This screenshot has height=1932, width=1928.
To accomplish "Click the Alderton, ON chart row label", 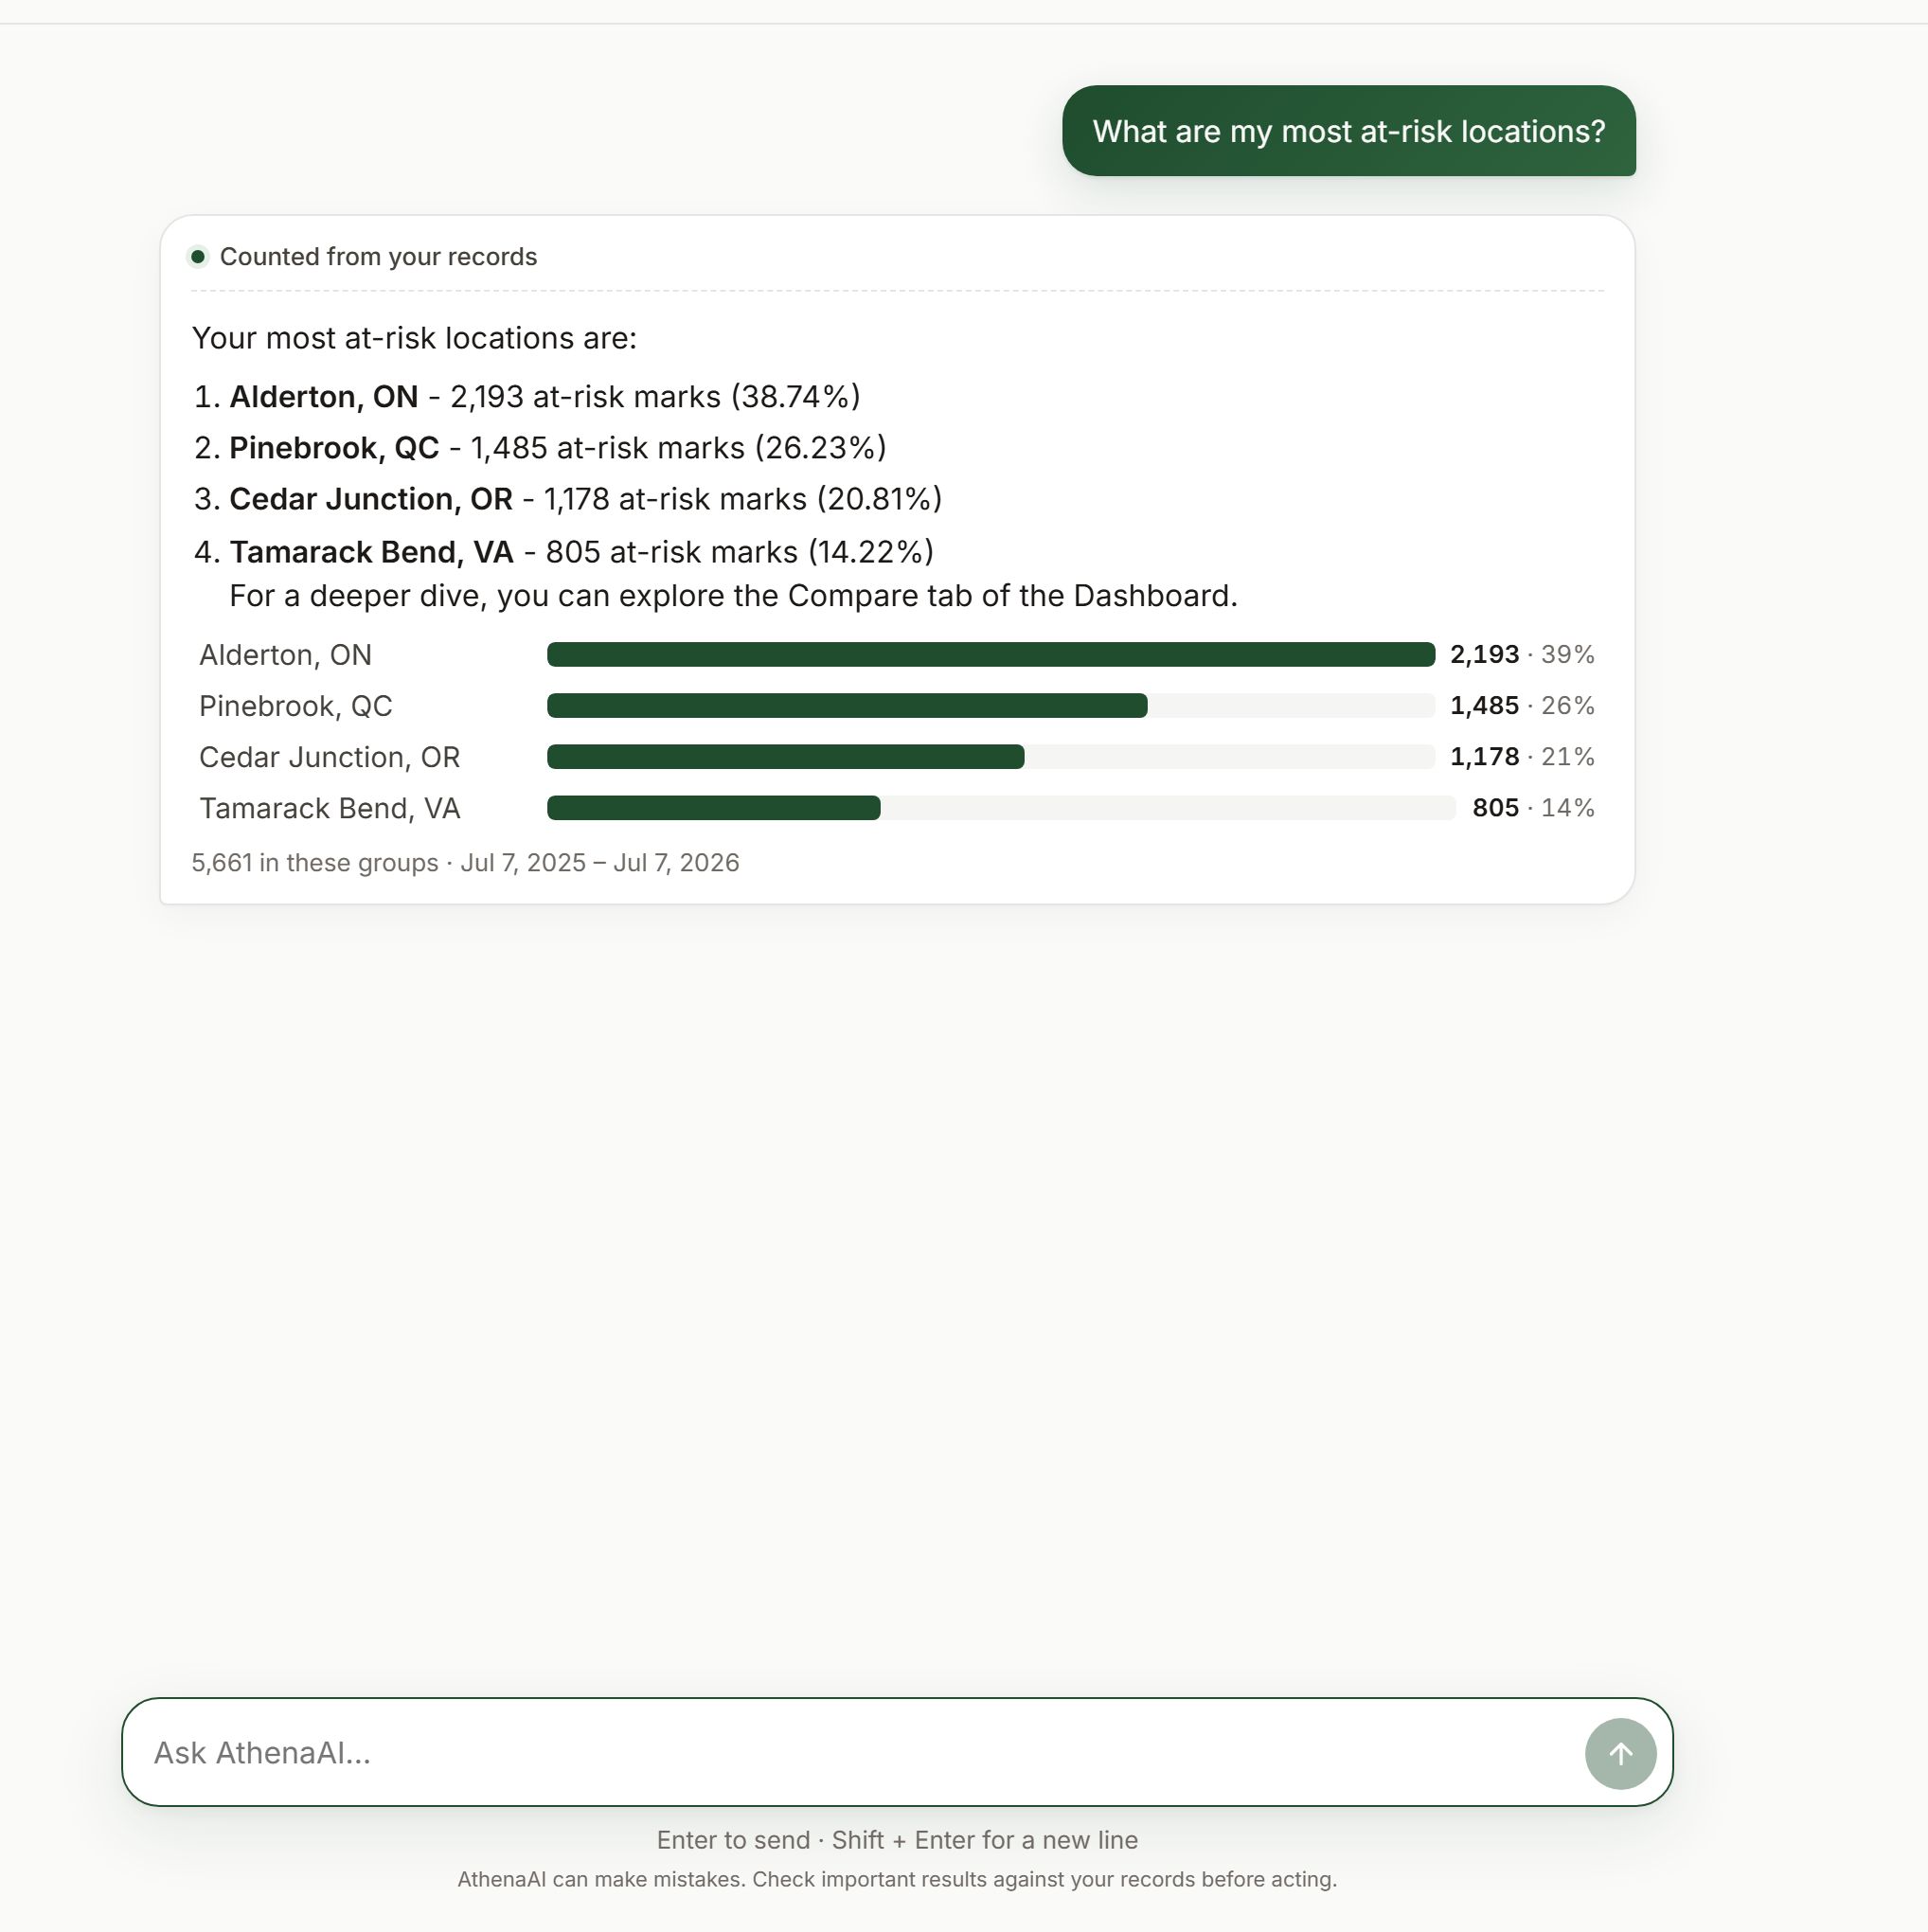I will coord(286,655).
